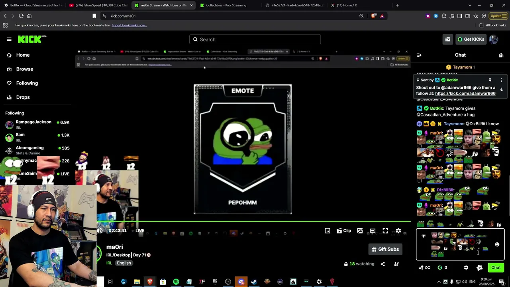Open Spotify from the taskbar
The height and width of the screenshot is (287, 510).
176,282
